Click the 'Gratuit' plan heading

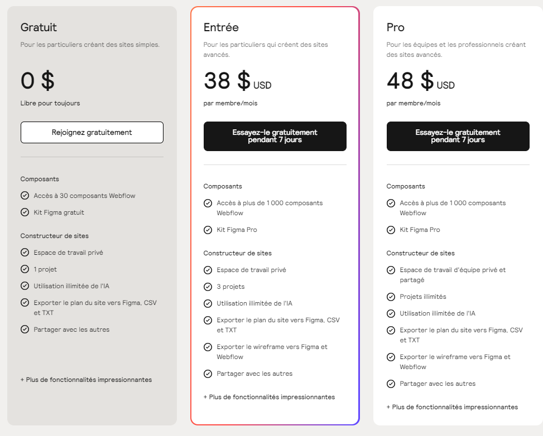39,27
